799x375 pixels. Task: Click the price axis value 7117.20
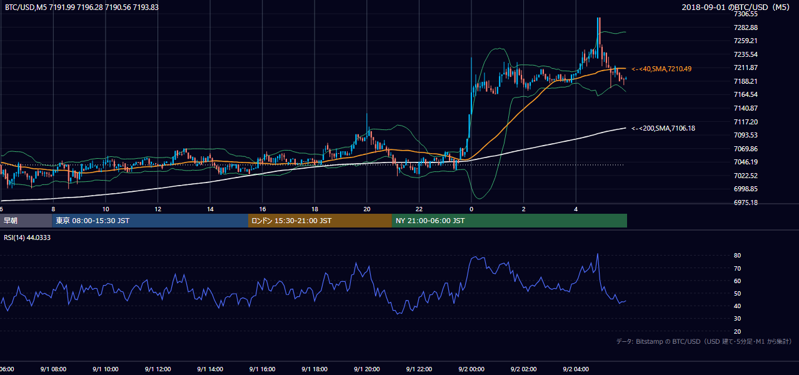(x=746, y=122)
